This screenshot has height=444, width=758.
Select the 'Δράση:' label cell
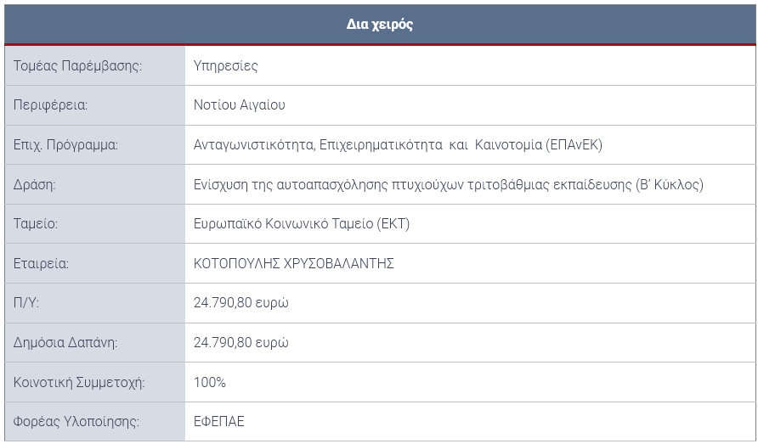(x=95, y=184)
